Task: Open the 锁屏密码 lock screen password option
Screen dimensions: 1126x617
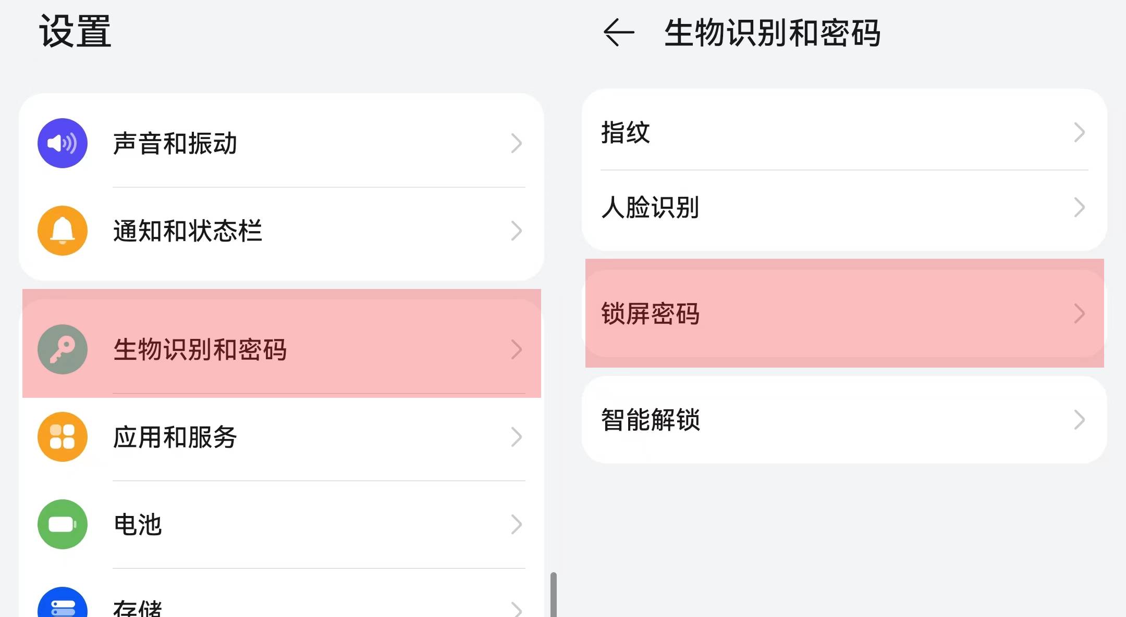Action: (x=650, y=313)
